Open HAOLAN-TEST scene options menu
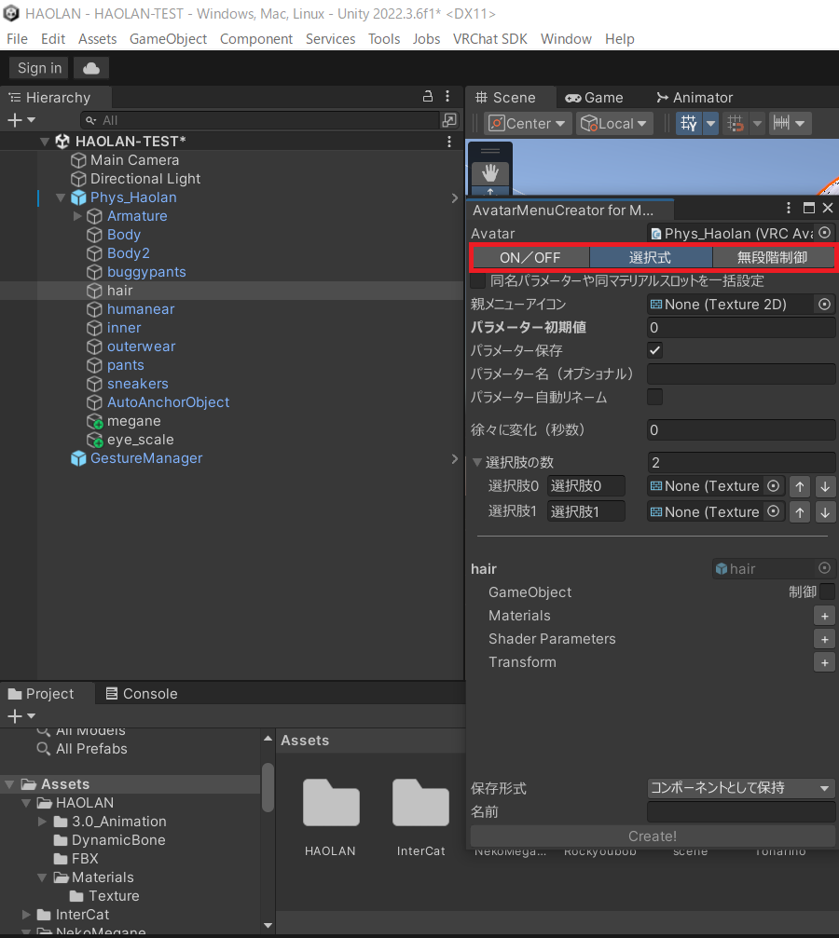This screenshot has height=938, width=839. pos(449,142)
